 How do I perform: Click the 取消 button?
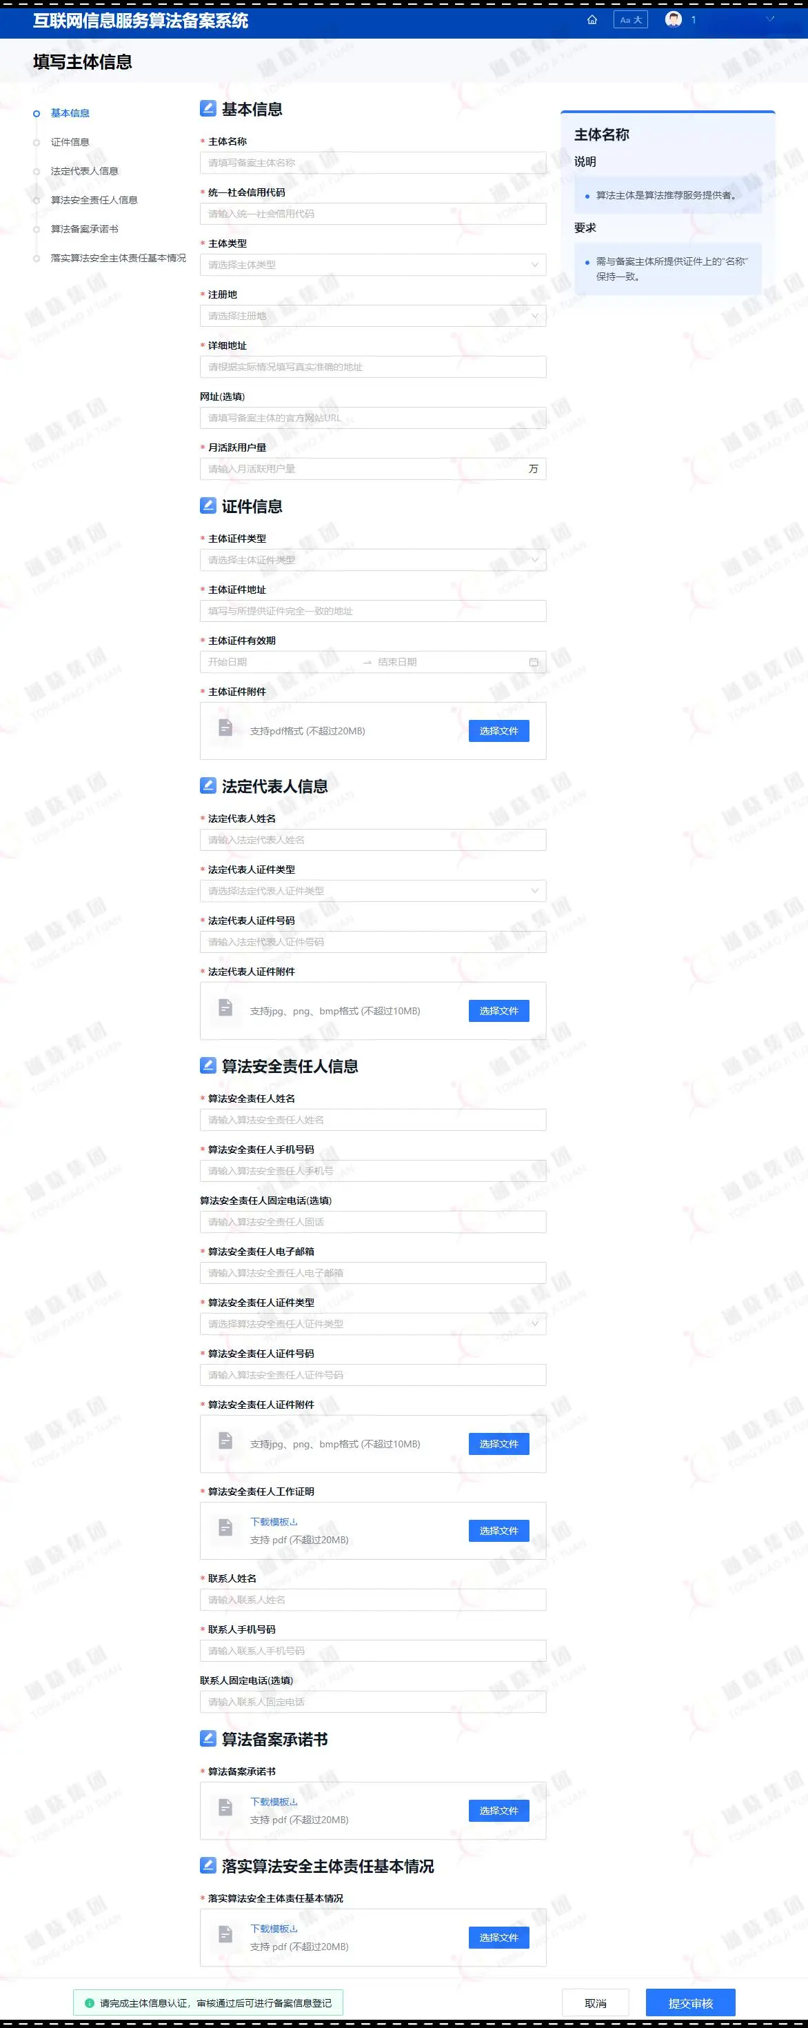596,2002
